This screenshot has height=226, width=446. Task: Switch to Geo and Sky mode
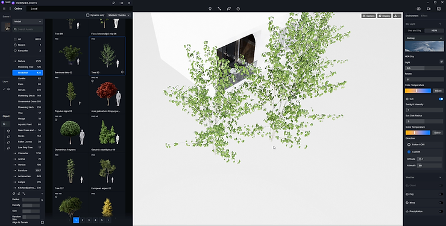pos(415,30)
